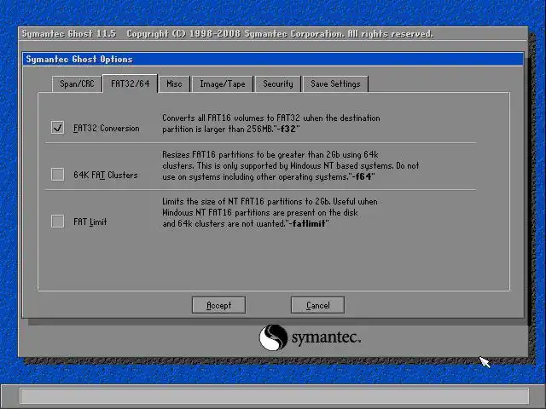546x409 pixels.
Task: Click the Accept button
Action: 218,305
